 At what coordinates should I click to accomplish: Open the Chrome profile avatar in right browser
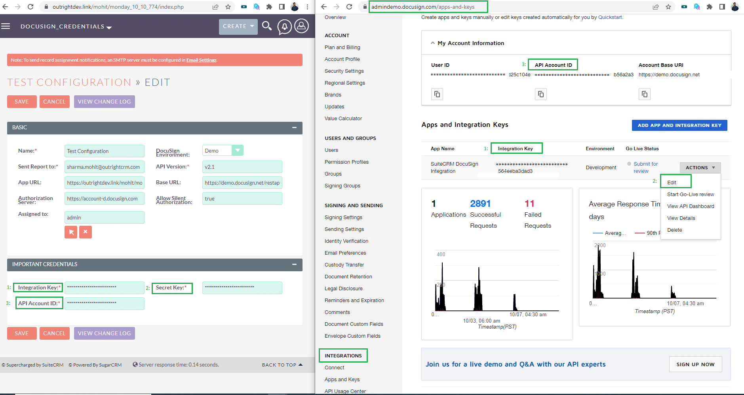coord(735,7)
